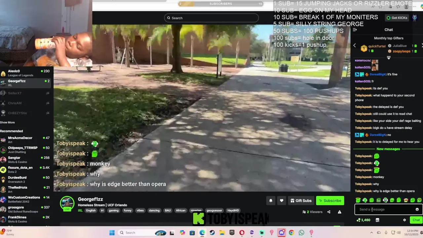Select the English tag
This screenshot has height=238, width=423.
click(91, 211)
